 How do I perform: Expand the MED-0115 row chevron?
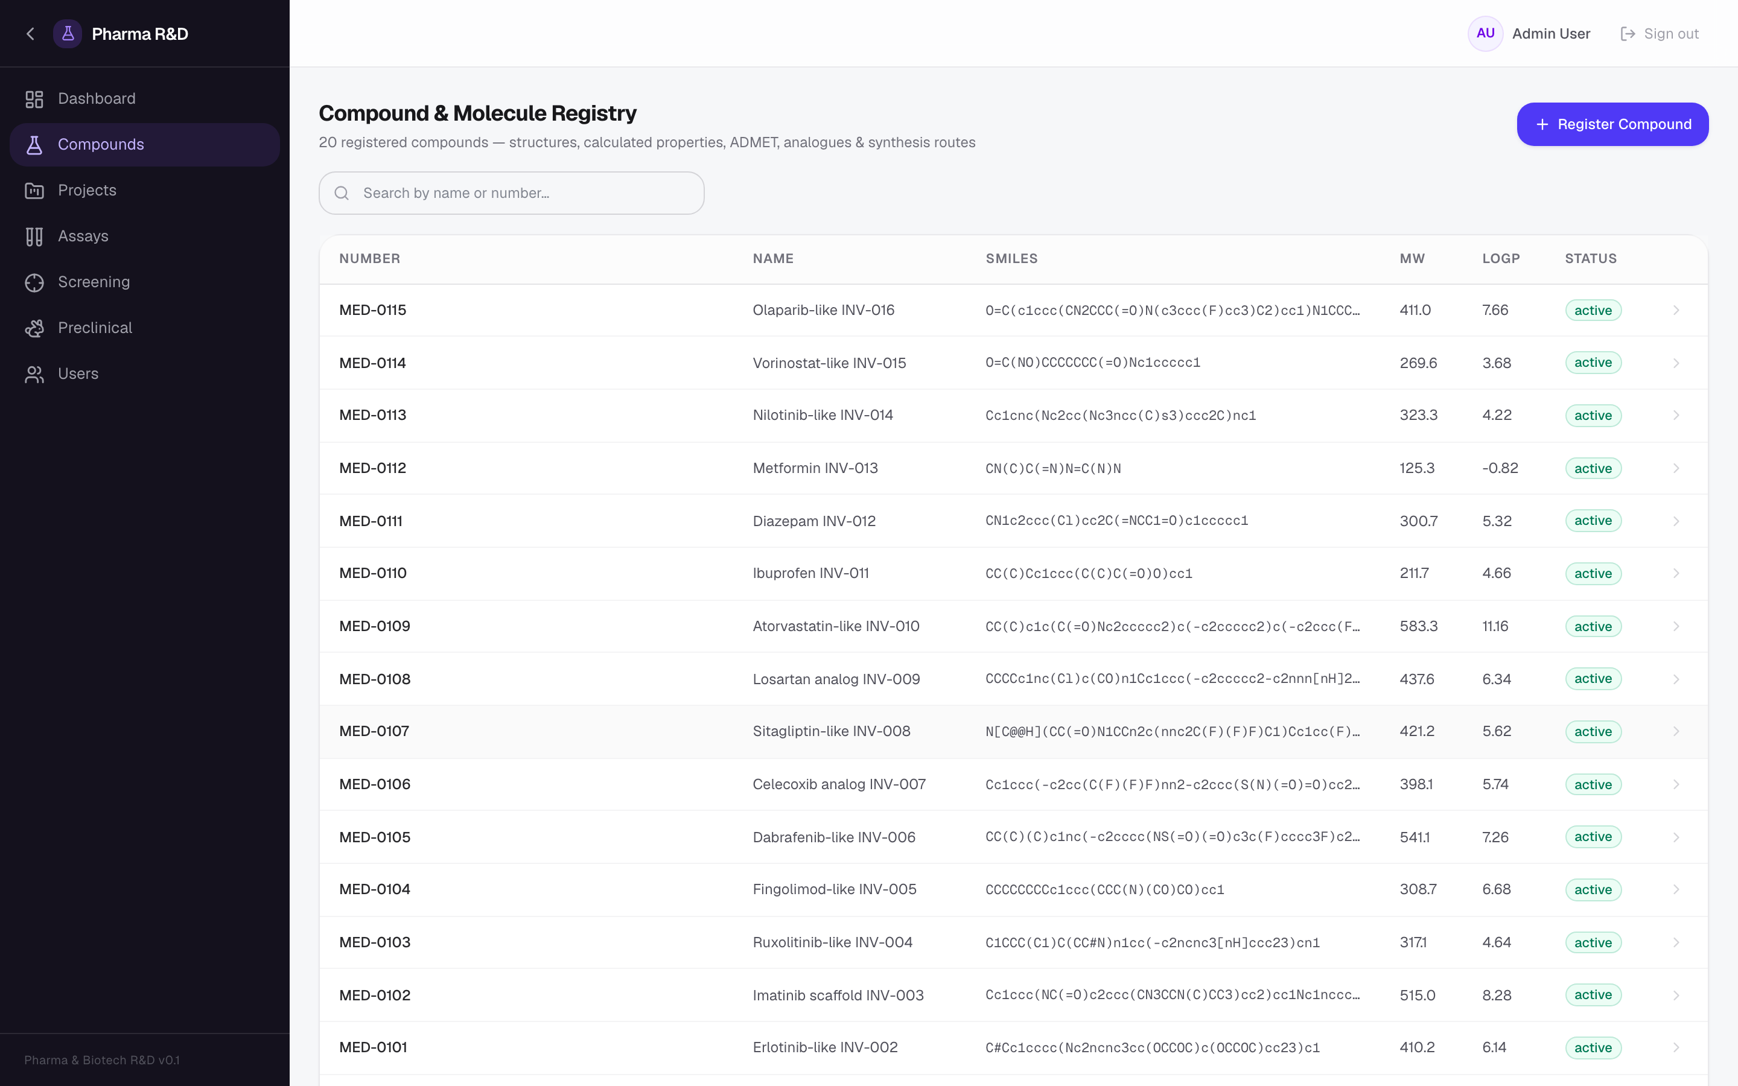pyautogui.click(x=1676, y=310)
